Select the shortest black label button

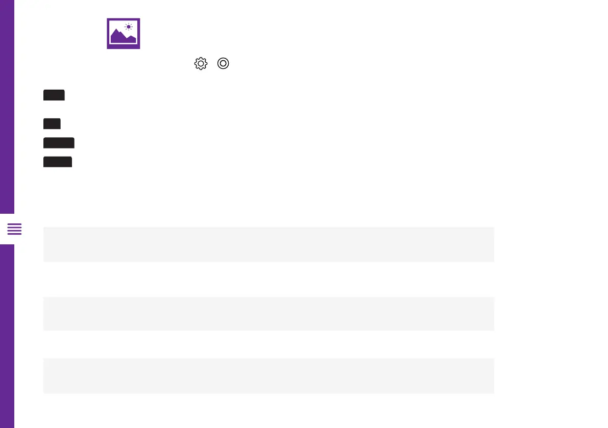click(52, 123)
